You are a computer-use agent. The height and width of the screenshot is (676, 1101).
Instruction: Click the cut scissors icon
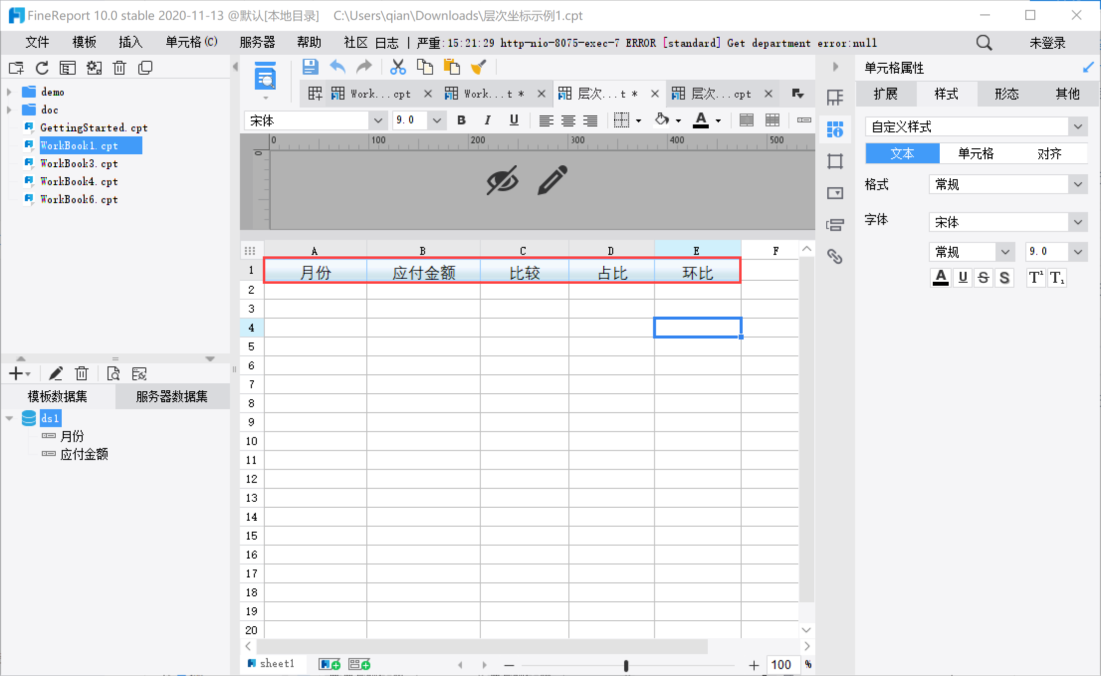click(398, 67)
